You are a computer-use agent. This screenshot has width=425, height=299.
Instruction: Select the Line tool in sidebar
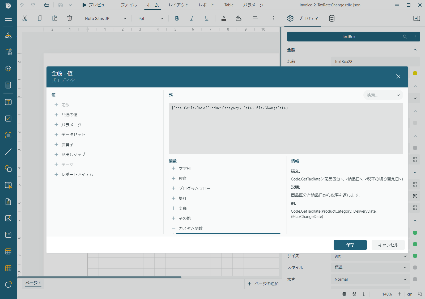8,152
